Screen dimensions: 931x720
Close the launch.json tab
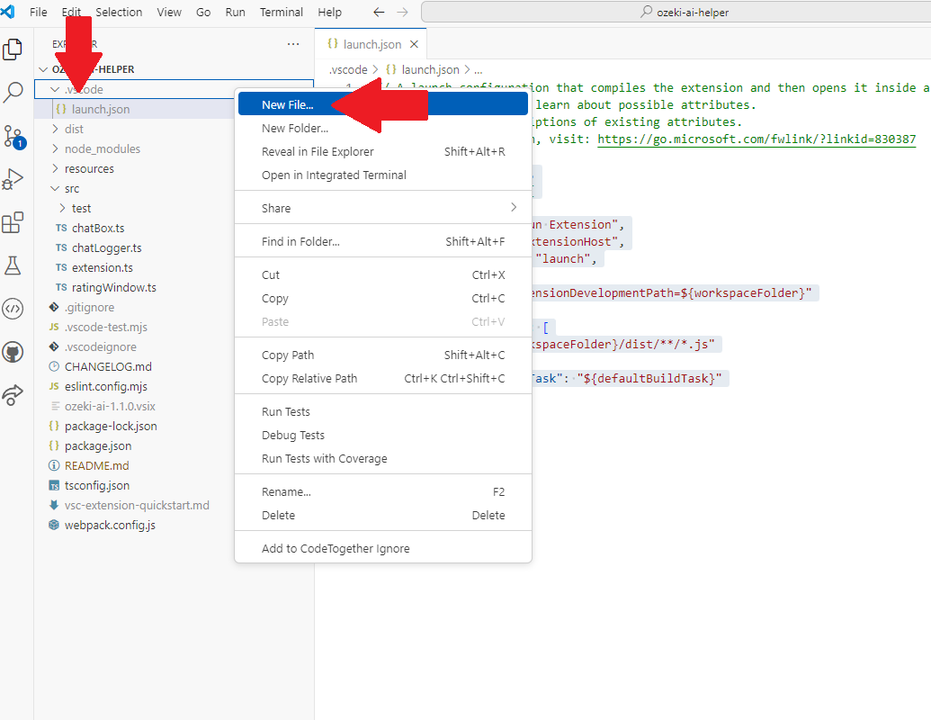pyautogui.click(x=415, y=45)
